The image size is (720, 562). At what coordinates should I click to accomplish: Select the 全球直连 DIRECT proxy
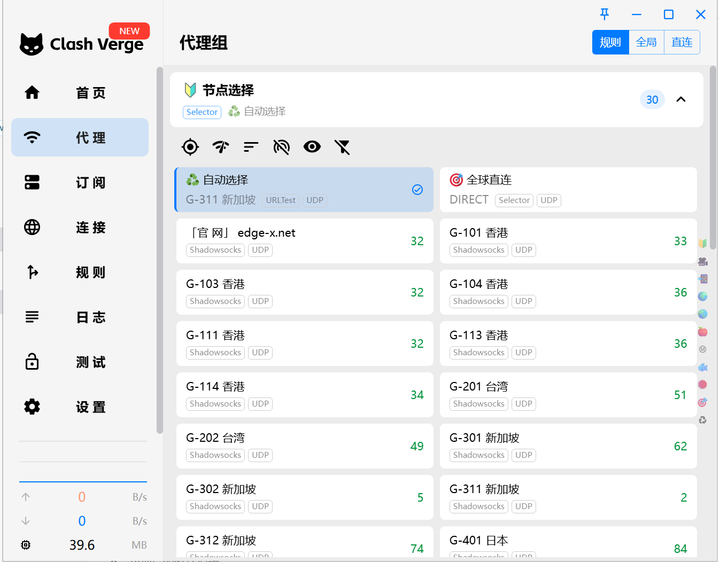tap(568, 190)
